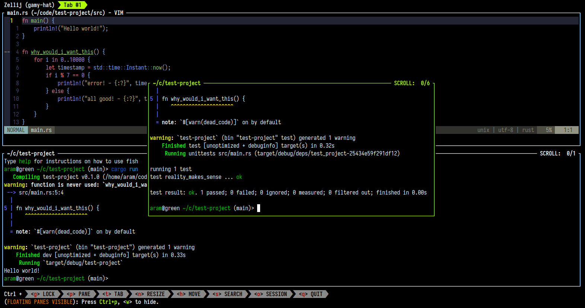Click the unix file format indicator
Screen dimensions: 585x308
pos(483,130)
